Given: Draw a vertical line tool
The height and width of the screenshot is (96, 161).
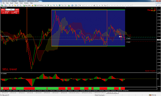Looking at the screenshot, I should (86, 5).
